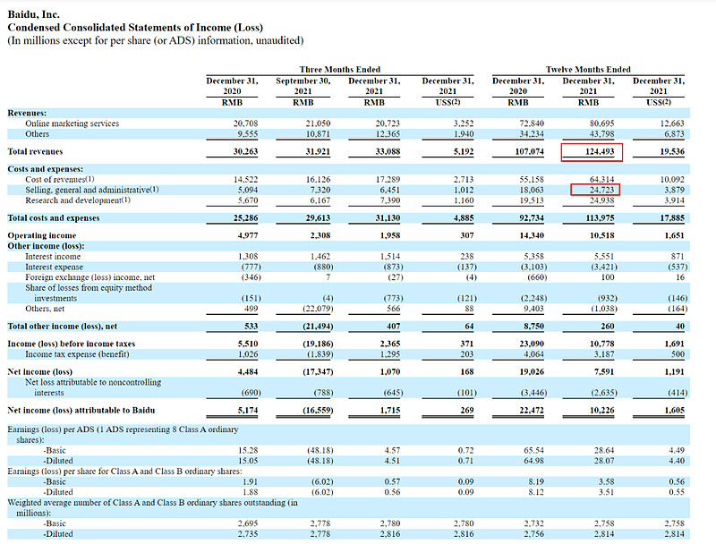Click attributable net income value 10,226
The width and height of the screenshot is (716, 544).
click(x=601, y=411)
